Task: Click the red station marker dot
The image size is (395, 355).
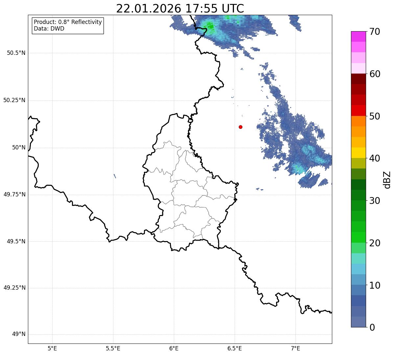Action: coord(241,127)
